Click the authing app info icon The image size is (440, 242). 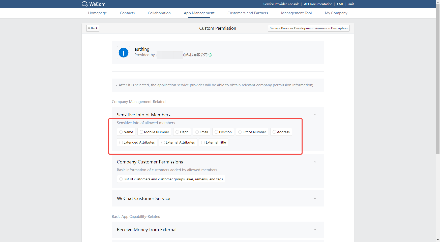pos(124,53)
